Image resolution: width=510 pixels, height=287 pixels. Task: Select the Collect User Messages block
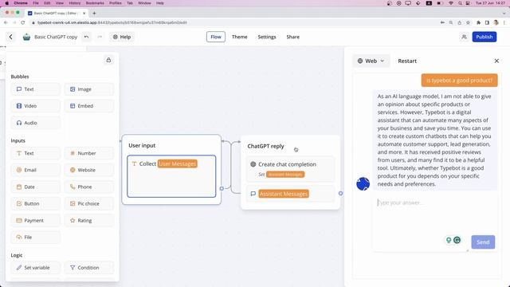point(171,176)
